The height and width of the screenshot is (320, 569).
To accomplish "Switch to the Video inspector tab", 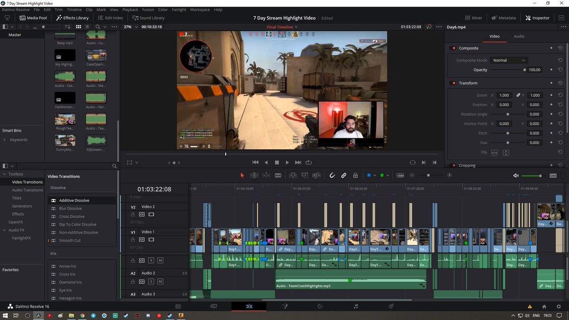I will coord(494,36).
